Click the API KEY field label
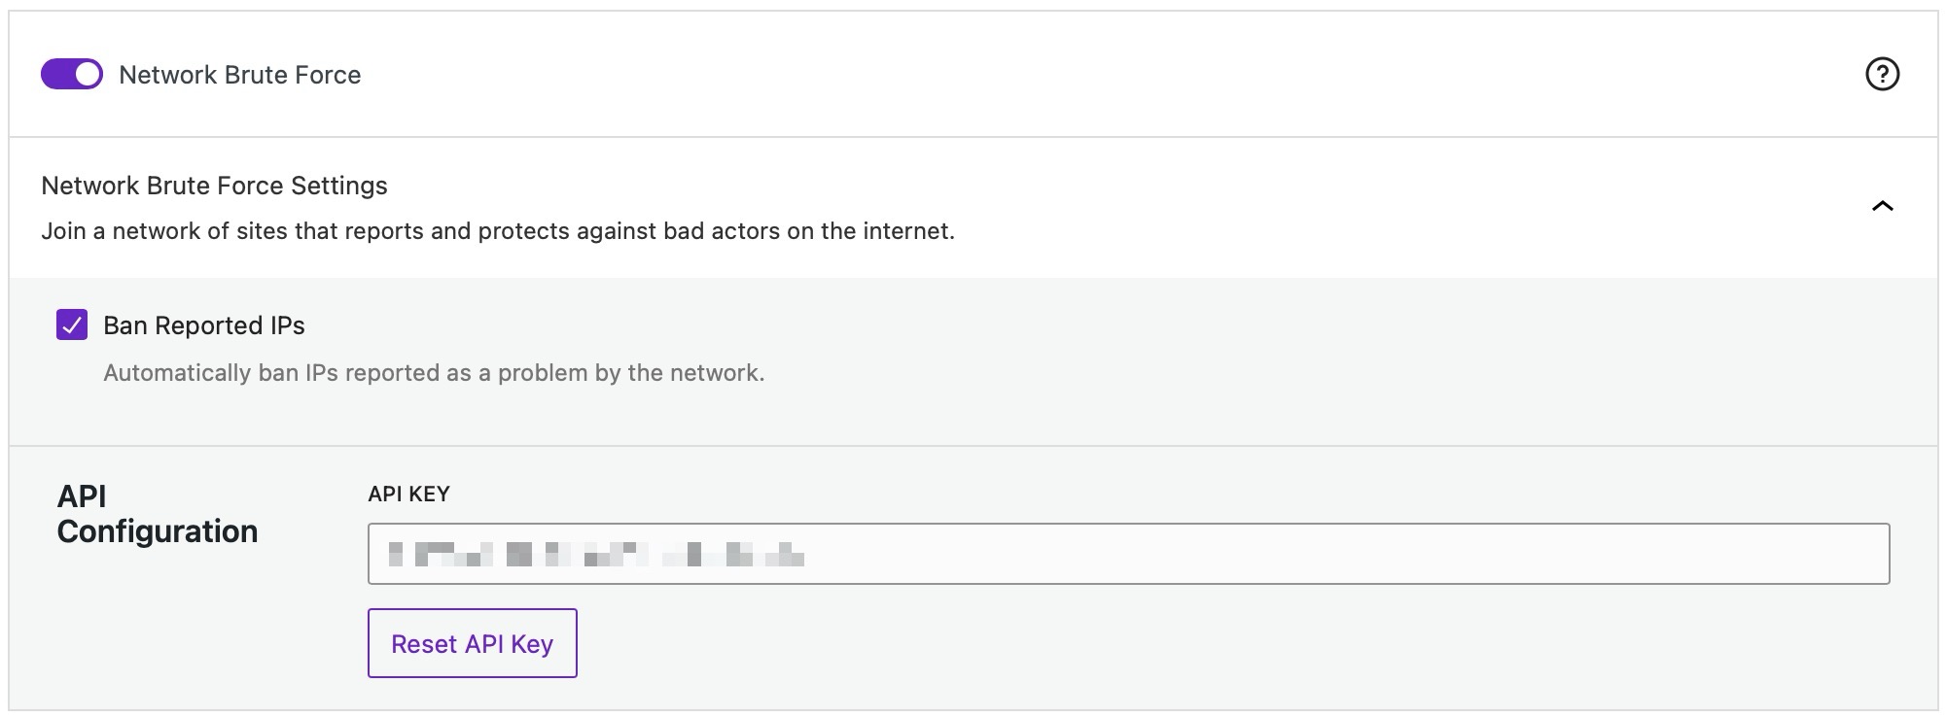This screenshot has height=717, width=1947. [408, 494]
